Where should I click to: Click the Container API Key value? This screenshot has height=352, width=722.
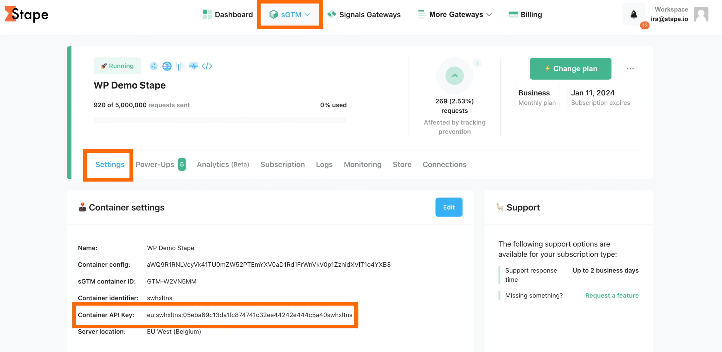[x=250, y=315]
